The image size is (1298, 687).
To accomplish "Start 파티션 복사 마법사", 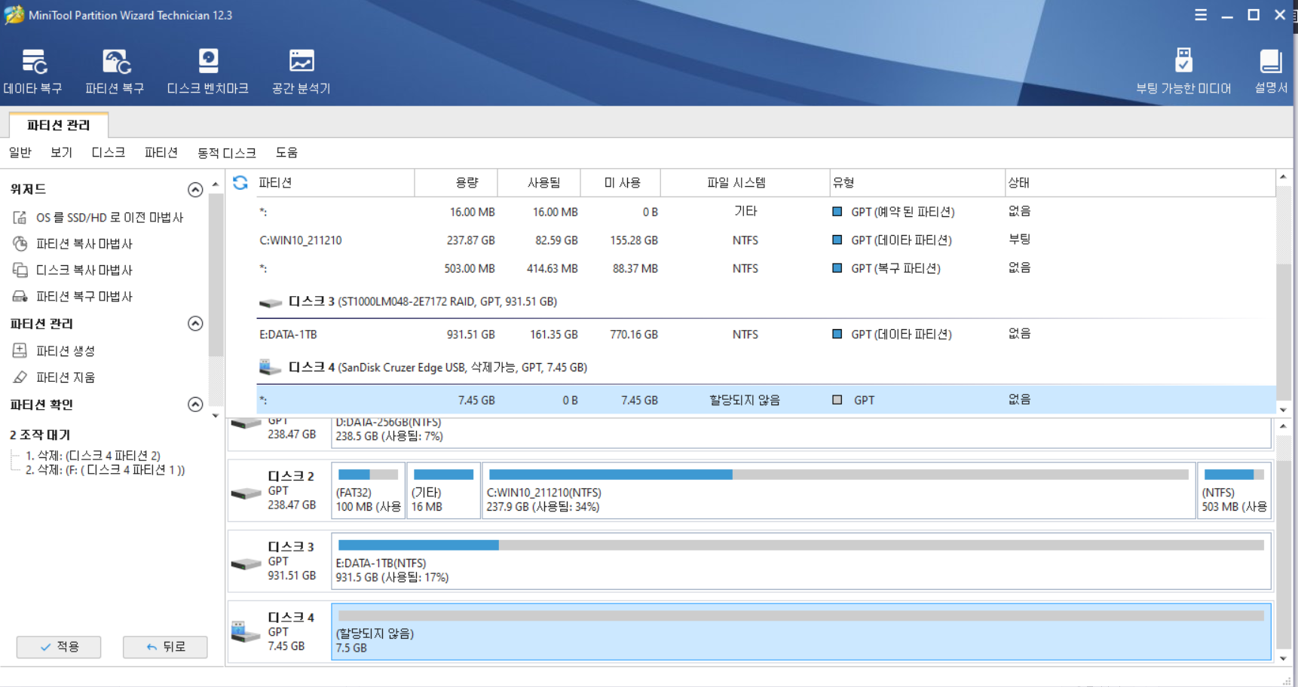I will 73,244.
